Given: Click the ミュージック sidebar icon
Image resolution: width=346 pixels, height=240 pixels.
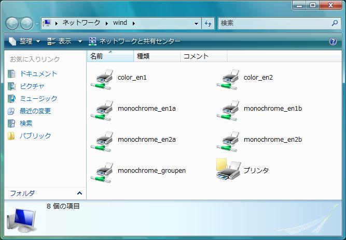Looking at the screenshot, I should (11, 99).
